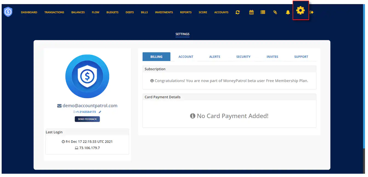368x177 pixels.
Task: Click the logout icon
Action: (x=312, y=12)
